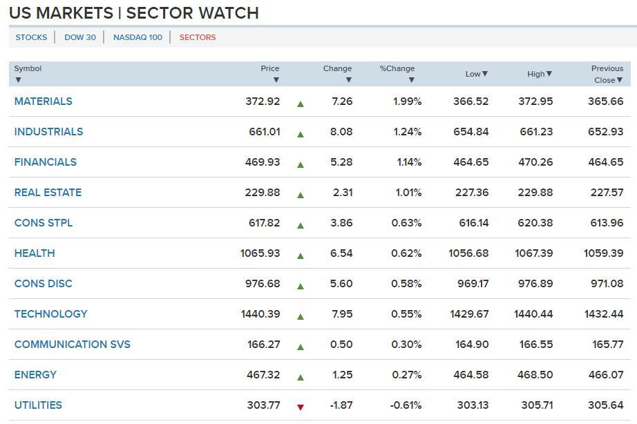637x424 pixels.
Task: Click the FINANCIALS sector link
Action: [x=46, y=162]
